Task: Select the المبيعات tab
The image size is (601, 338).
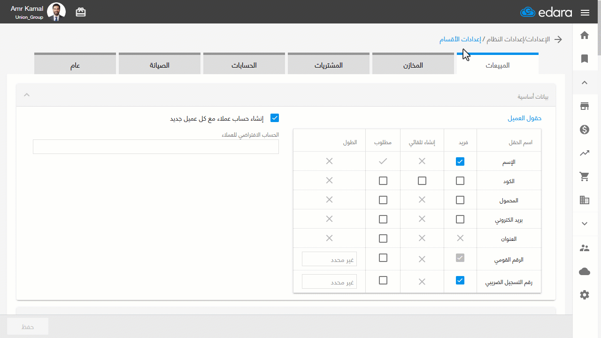Action: (497, 64)
